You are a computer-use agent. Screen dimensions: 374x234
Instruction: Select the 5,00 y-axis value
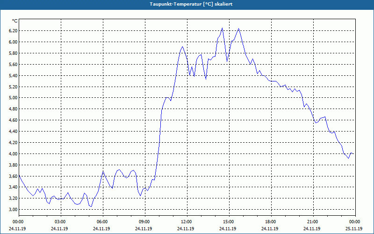click(x=13, y=98)
